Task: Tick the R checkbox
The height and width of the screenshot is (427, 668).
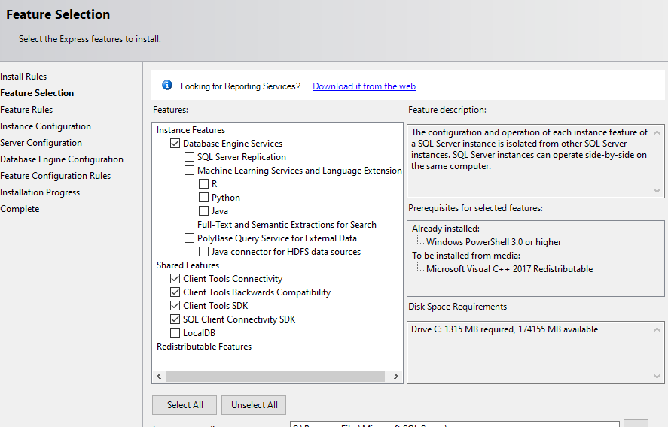Action: tap(203, 184)
